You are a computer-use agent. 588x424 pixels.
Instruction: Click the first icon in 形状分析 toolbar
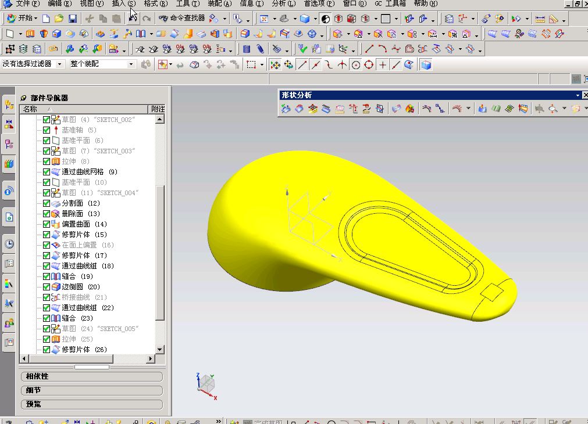(286, 109)
